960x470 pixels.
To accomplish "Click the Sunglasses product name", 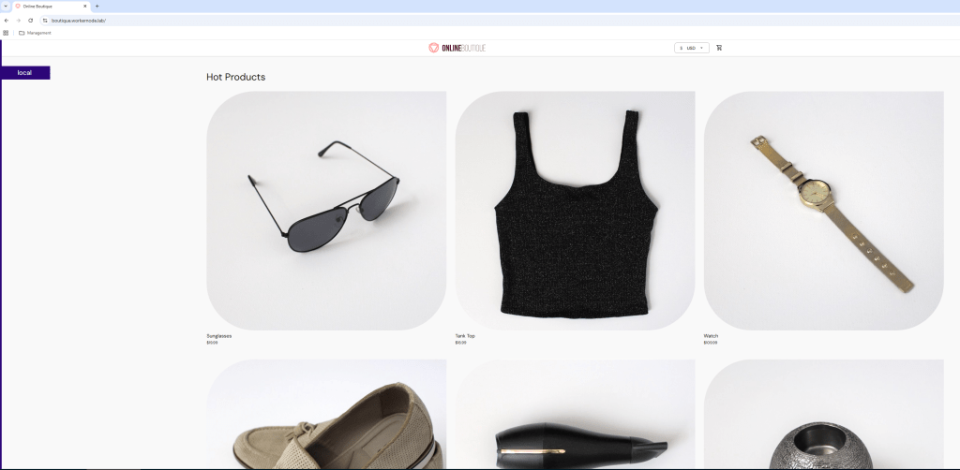I will coord(218,335).
